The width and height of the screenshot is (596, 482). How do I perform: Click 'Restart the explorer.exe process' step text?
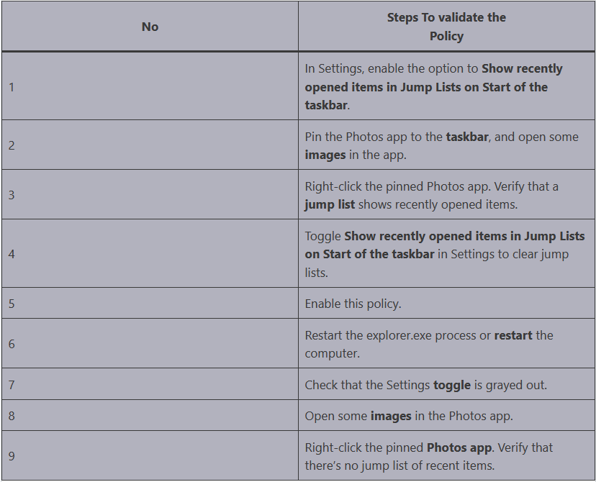pos(429,344)
